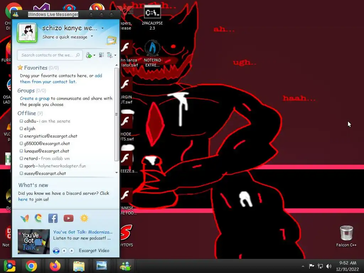Image resolution: width=364 pixels, height=273 pixels.
Task: Open Firefox from the taskbar
Action: pos(55,266)
